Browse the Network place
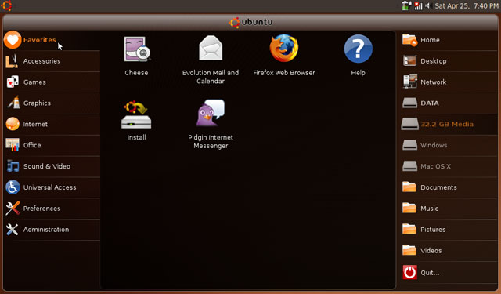The height and width of the screenshot is (294, 501). tap(449, 82)
